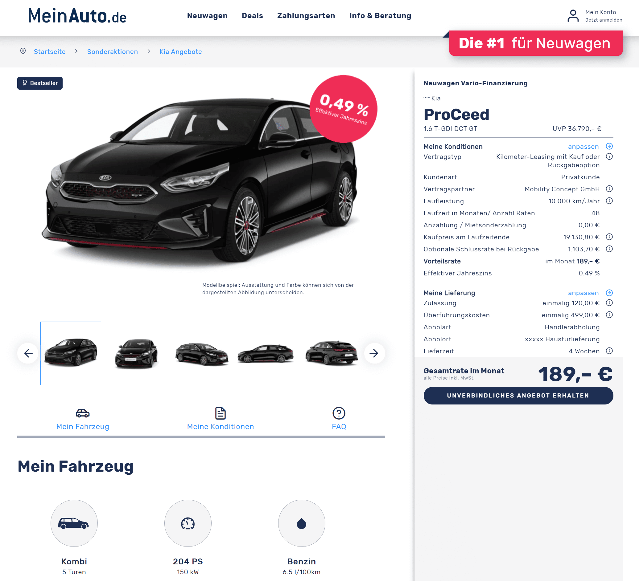The width and height of the screenshot is (639, 581).
Task: Open the Lieferzeit info icon
Action: click(x=609, y=351)
